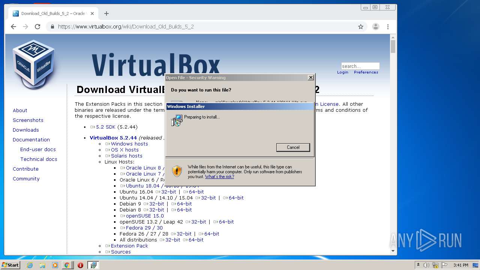This screenshot has height=270, width=480.
Task: Click the VirtualBox website search box
Action: [360, 66]
